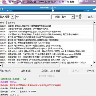Viewport: 96px width, 96px height.
Task: Click the 共11057页 total pages text
Action: pos(5,71)
